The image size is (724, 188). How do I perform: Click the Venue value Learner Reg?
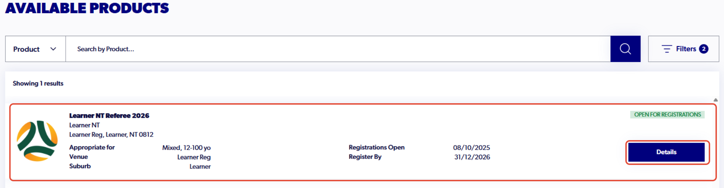[194, 157]
